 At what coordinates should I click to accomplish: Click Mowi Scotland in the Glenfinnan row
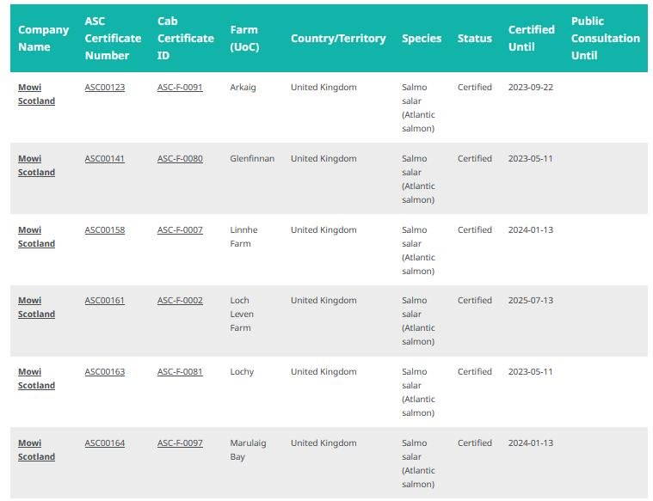pyautogui.click(x=36, y=165)
